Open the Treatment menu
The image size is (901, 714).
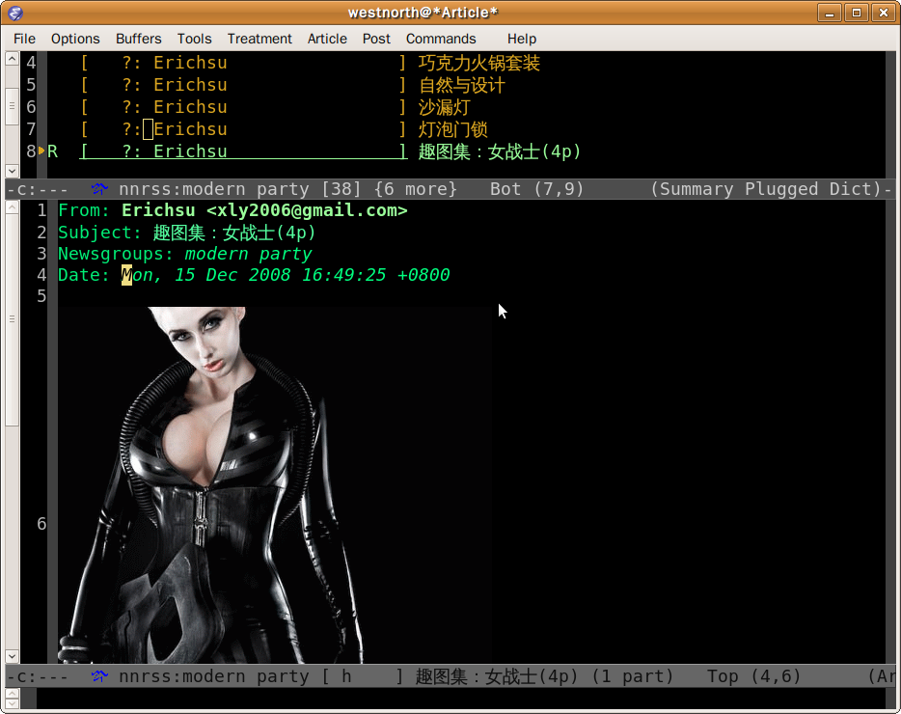(x=259, y=39)
